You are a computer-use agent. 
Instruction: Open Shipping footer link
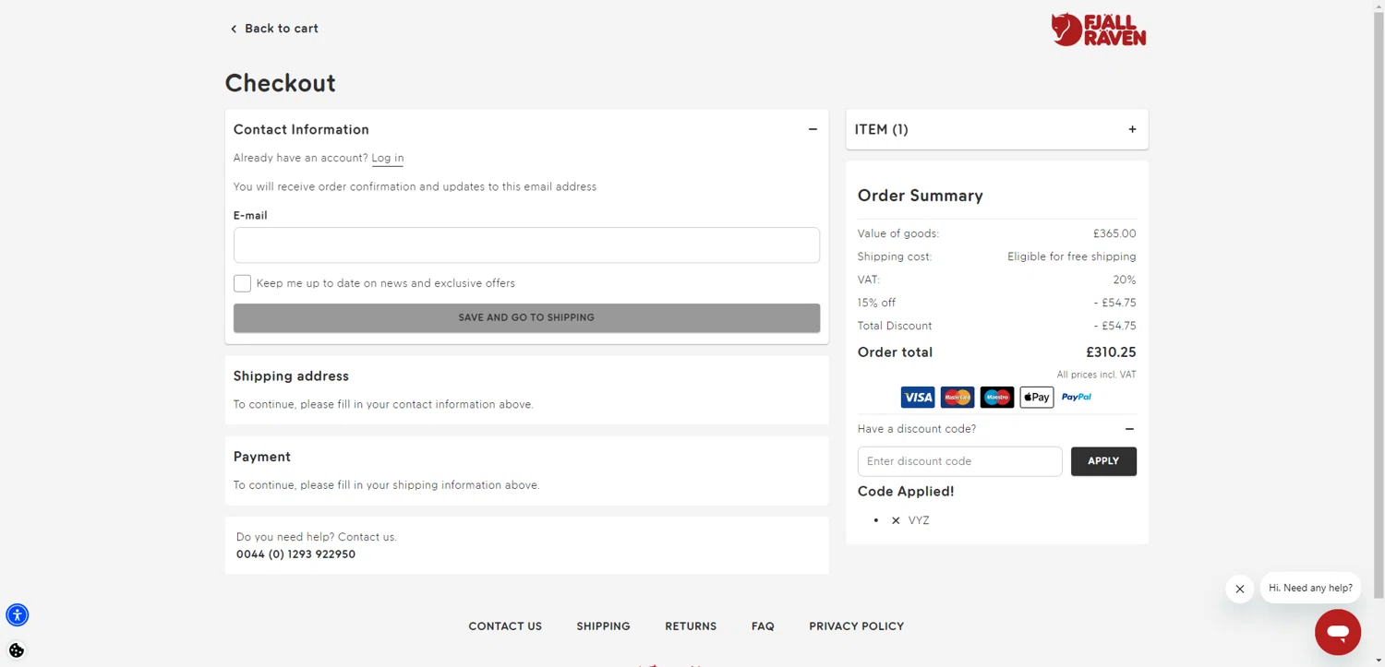603,626
